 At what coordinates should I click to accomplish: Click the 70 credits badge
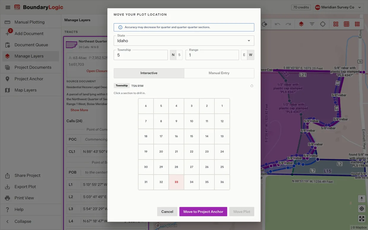[x=301, y=7]
